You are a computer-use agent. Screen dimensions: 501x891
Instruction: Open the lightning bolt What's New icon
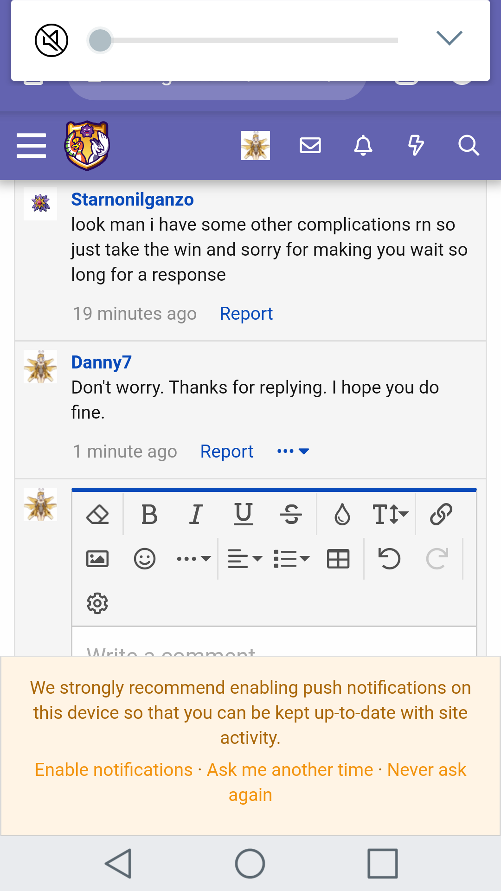tap(416, 145)
